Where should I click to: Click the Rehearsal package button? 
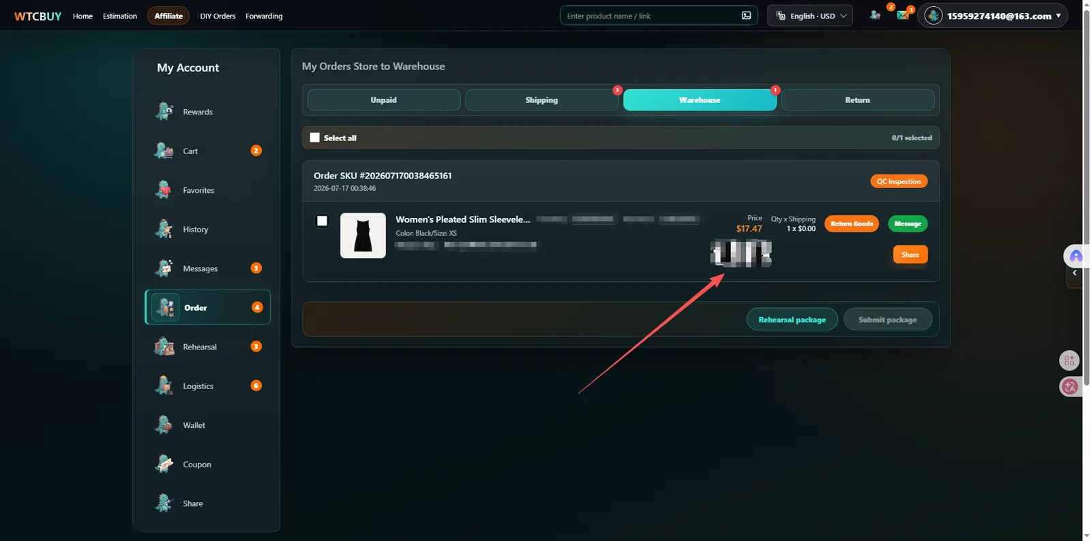[x=792, y=320]
